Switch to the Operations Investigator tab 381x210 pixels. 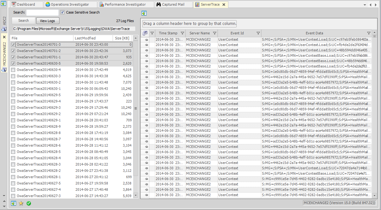pyautogui.click(x=70, y=4)
